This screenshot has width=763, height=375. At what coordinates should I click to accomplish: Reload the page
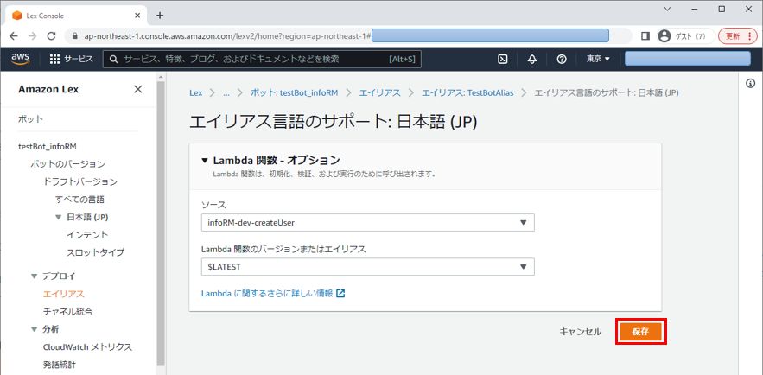click(x=51, y=36)
